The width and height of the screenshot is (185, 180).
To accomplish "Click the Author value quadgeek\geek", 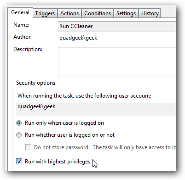I will click(x=78, y=38).
